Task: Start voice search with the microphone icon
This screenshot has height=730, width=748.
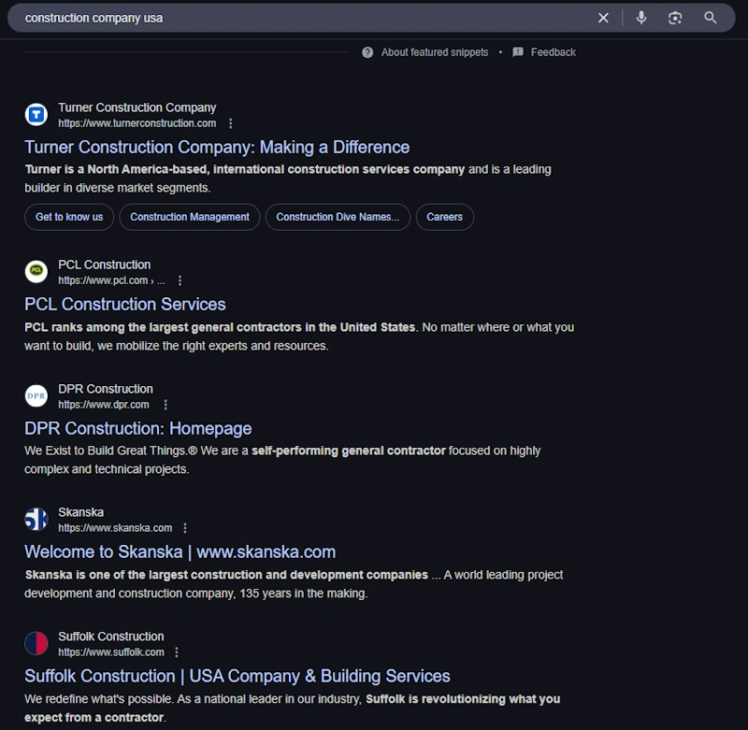Action: [641, 18]
